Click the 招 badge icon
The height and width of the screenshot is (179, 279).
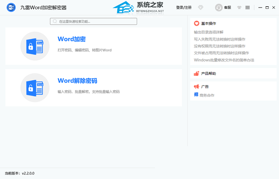196,95
